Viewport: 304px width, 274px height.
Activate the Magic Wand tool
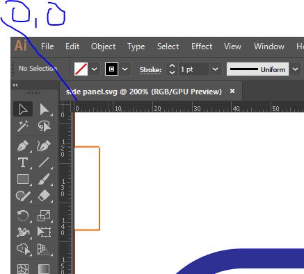pyautogui.click(x=23, y=126)
